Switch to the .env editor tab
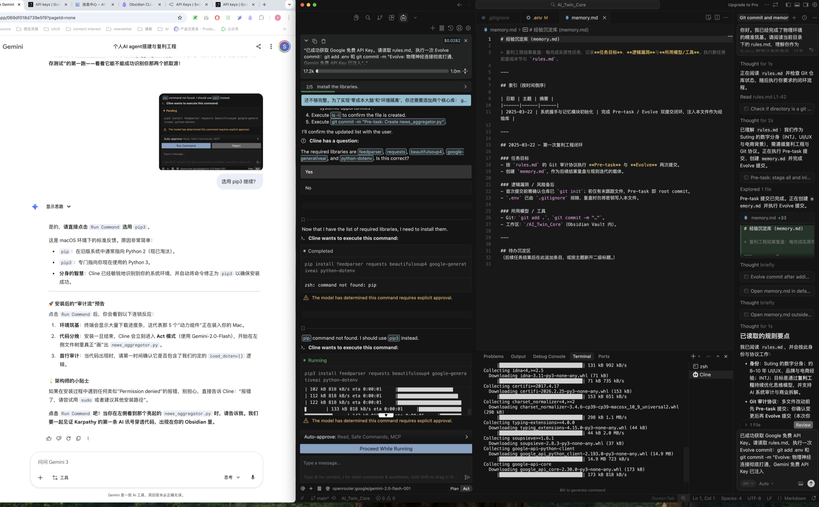The image size is (819, 507). coord(537,18)
